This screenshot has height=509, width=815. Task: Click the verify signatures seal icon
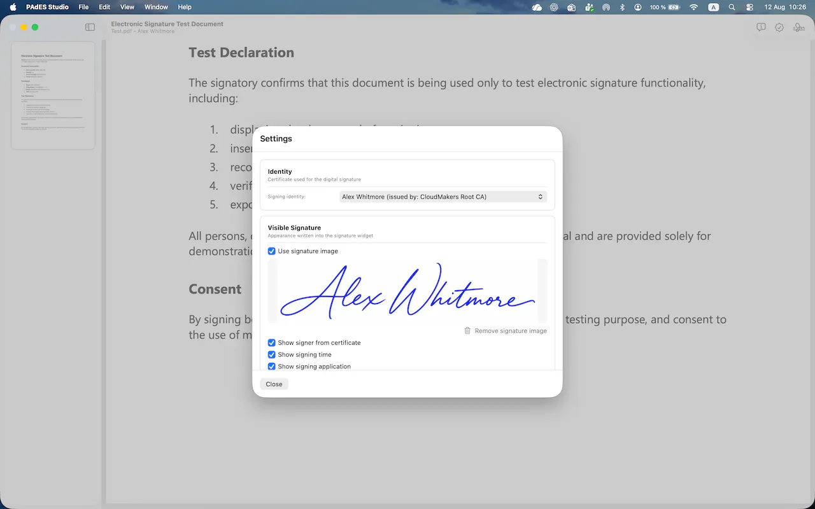point(779,27)
